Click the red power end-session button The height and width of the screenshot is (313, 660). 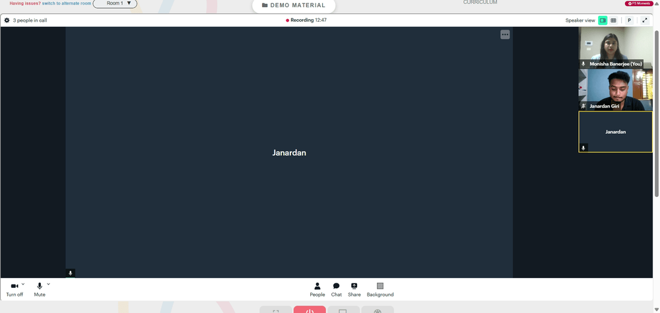point(310,310)
